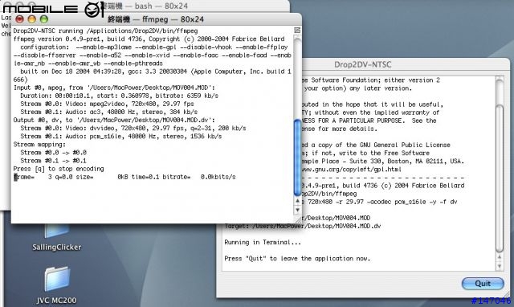
Task: Click the gpl.html URL in Drop2DV log
Action: (x=351, y=170)
